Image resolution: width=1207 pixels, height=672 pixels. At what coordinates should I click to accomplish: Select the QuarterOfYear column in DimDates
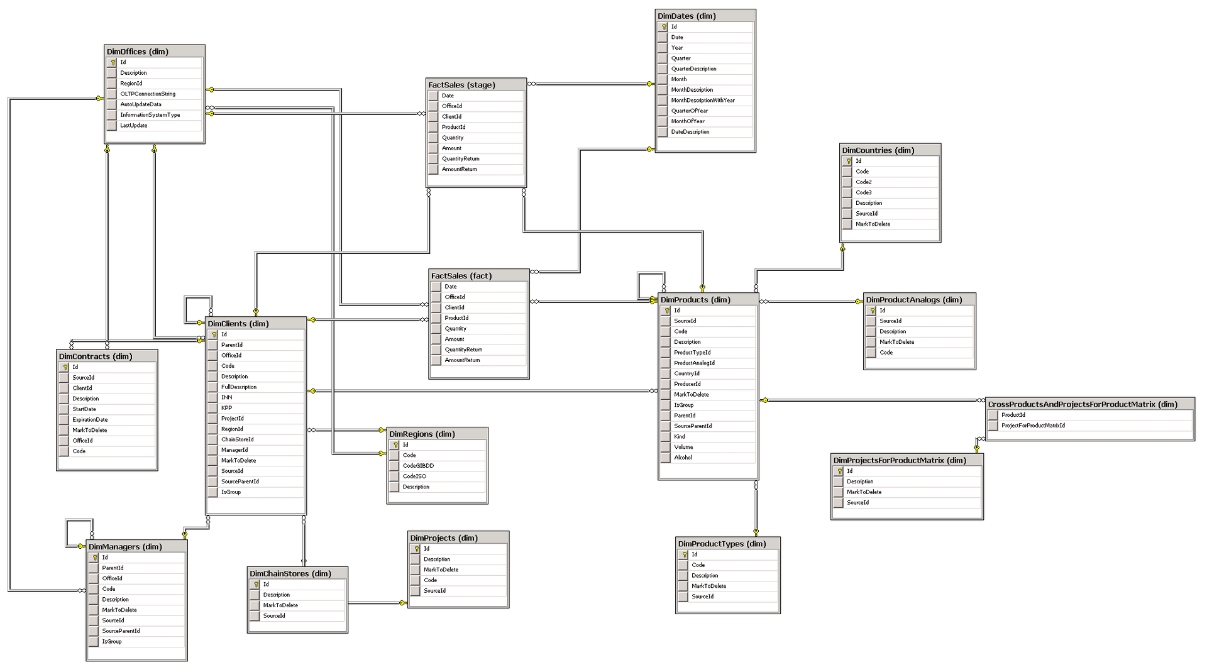tap(705, 111)
